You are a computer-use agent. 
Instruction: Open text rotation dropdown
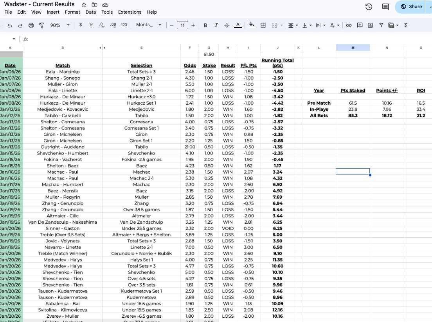coord(335,25)
